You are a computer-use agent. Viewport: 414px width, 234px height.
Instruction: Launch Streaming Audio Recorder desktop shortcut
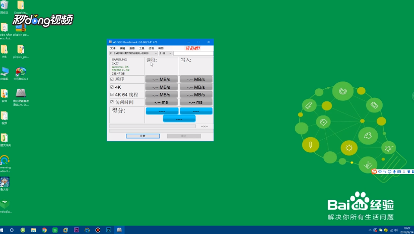pyautogui.click(x=5, y=164)
